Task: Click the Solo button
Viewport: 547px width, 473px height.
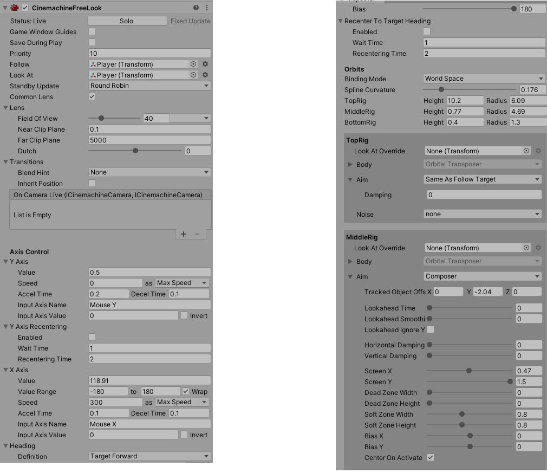Action: pyautogui.click(x=126, y=21)
